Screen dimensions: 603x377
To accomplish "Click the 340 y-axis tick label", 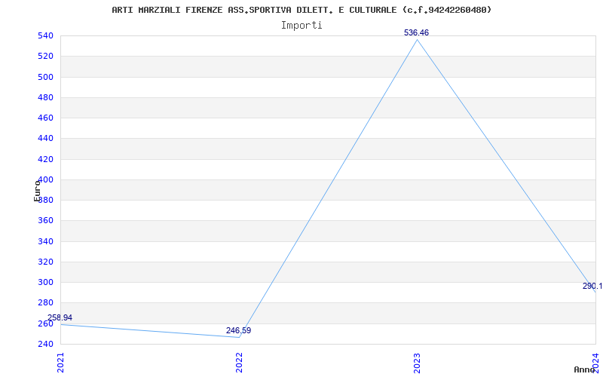I will tap(45, 241).
